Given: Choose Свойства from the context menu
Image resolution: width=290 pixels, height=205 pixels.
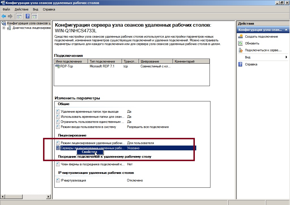Looking at the screenshot, I should click(x=89, y=152).
